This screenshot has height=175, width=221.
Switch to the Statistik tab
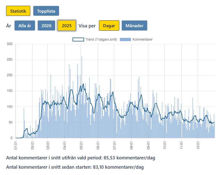click(18, 11)
